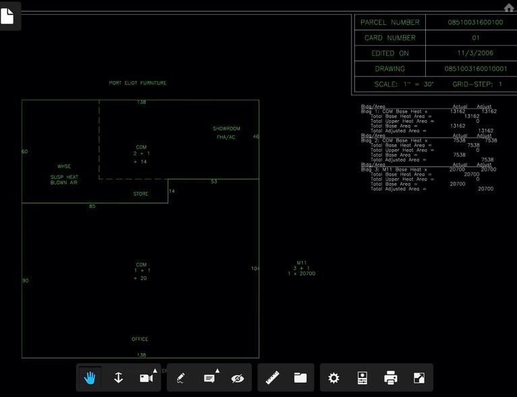Expand the camera tool flyout arrow
This screenshot has height=397, width=517.
point(155,371)
